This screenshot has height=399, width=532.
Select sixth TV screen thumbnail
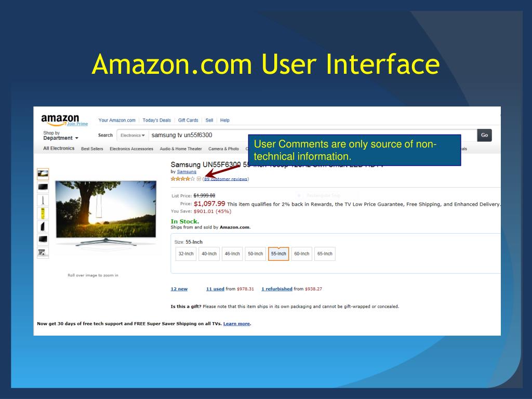tap(43, 239)
